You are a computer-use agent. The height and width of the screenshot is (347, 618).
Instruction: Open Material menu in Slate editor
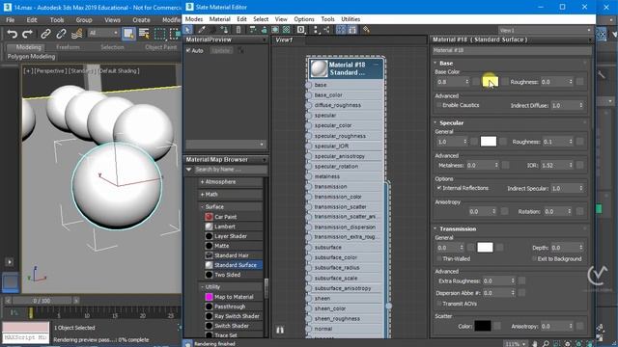coord(219,19)
